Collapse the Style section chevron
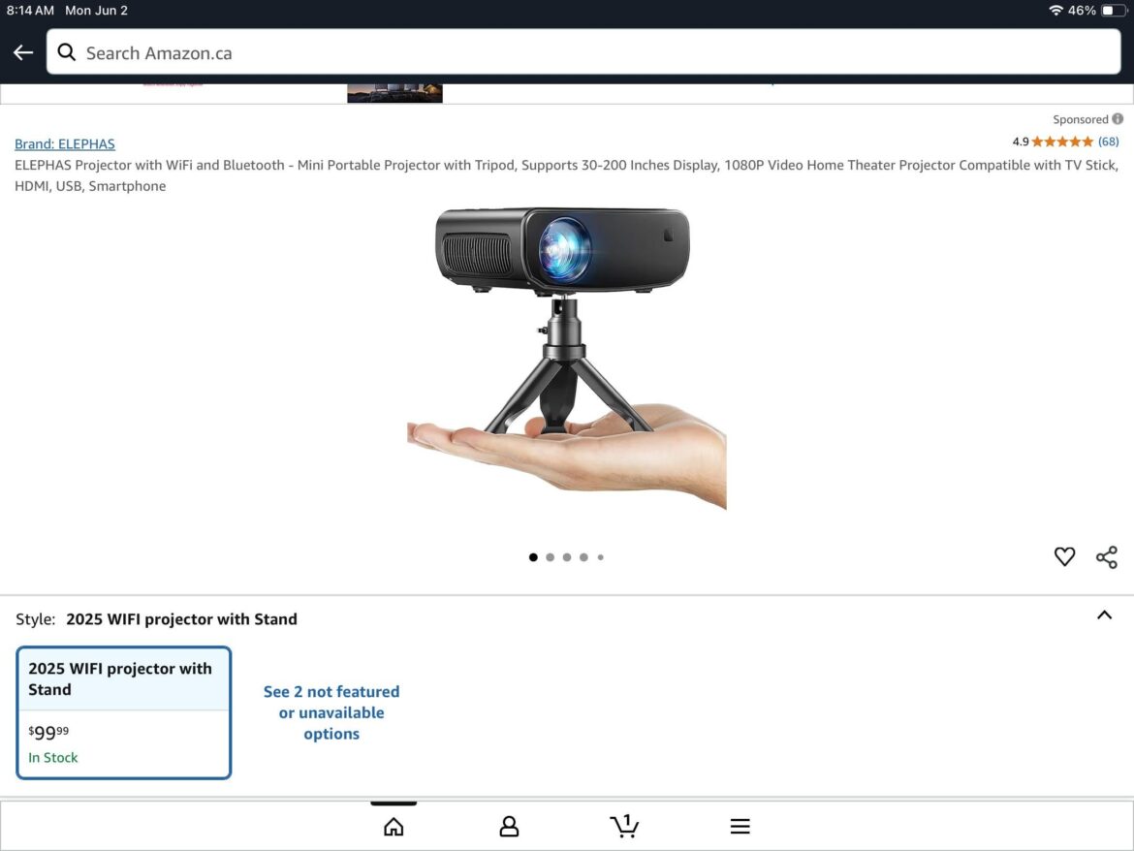 pos(1104,615)
